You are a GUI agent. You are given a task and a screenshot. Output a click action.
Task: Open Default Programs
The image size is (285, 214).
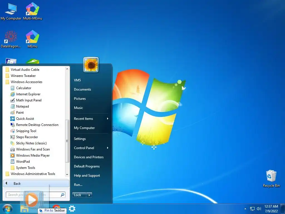tap(87, 166)
